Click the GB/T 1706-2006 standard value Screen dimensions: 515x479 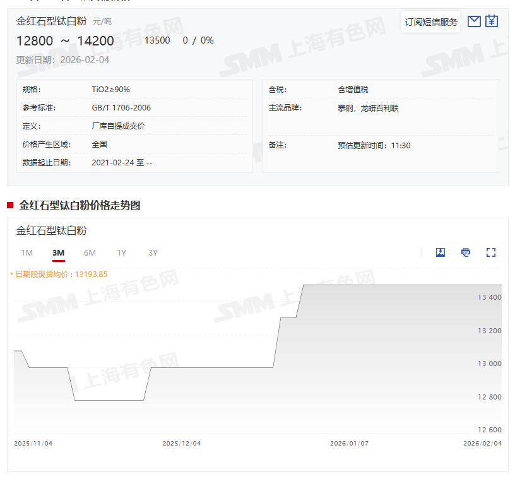tap(121, 108)
